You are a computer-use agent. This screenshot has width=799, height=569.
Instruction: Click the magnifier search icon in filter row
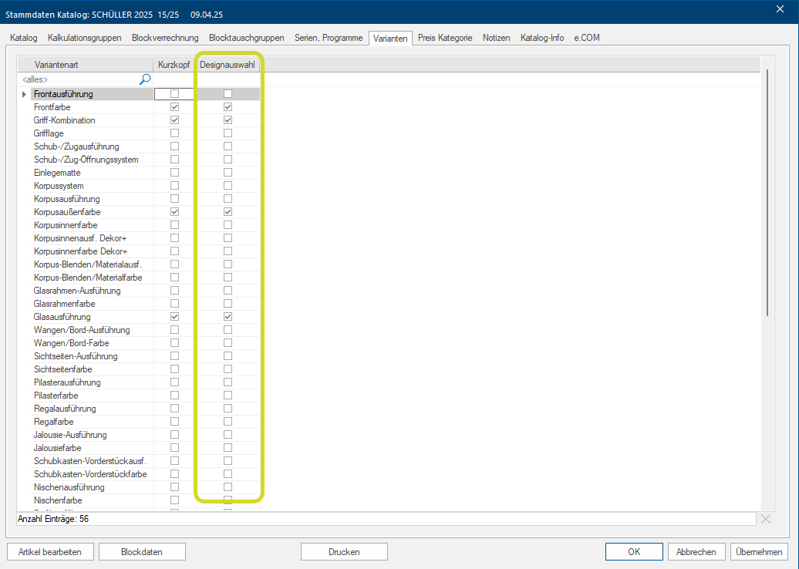coord(144,79)
